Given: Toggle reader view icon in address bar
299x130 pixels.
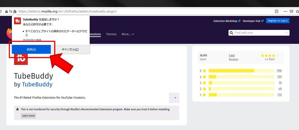Looking at the screenshot, I should pyautogui.click(x=277, y=12).
